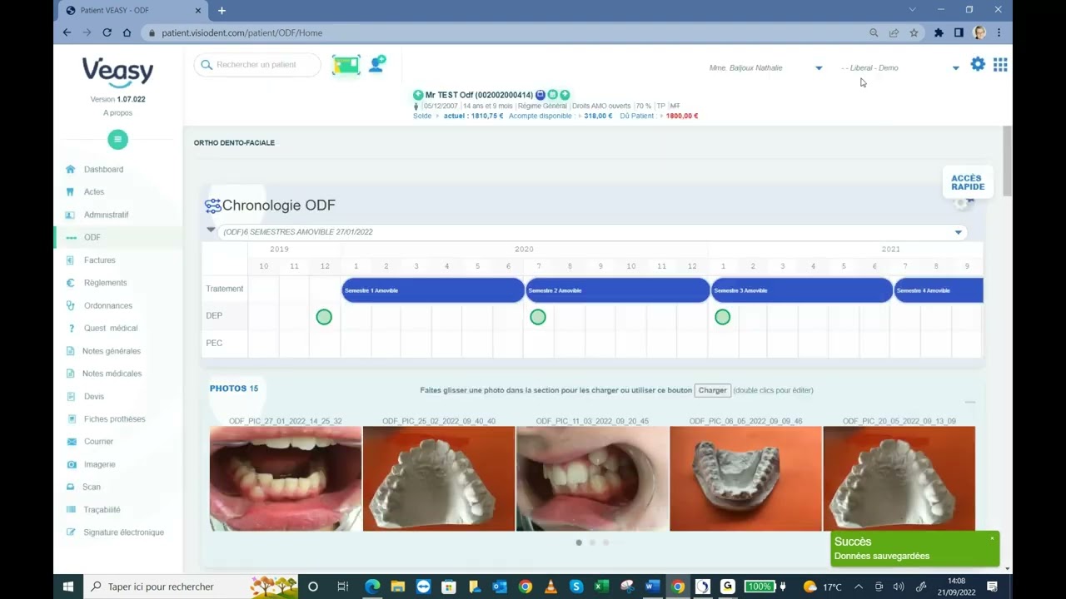Reload the page in Chrome
This screenshot has height=599, width=1066.
pos(107,32)
